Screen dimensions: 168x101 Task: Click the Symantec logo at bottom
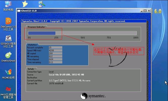click(x=93, y=96)
